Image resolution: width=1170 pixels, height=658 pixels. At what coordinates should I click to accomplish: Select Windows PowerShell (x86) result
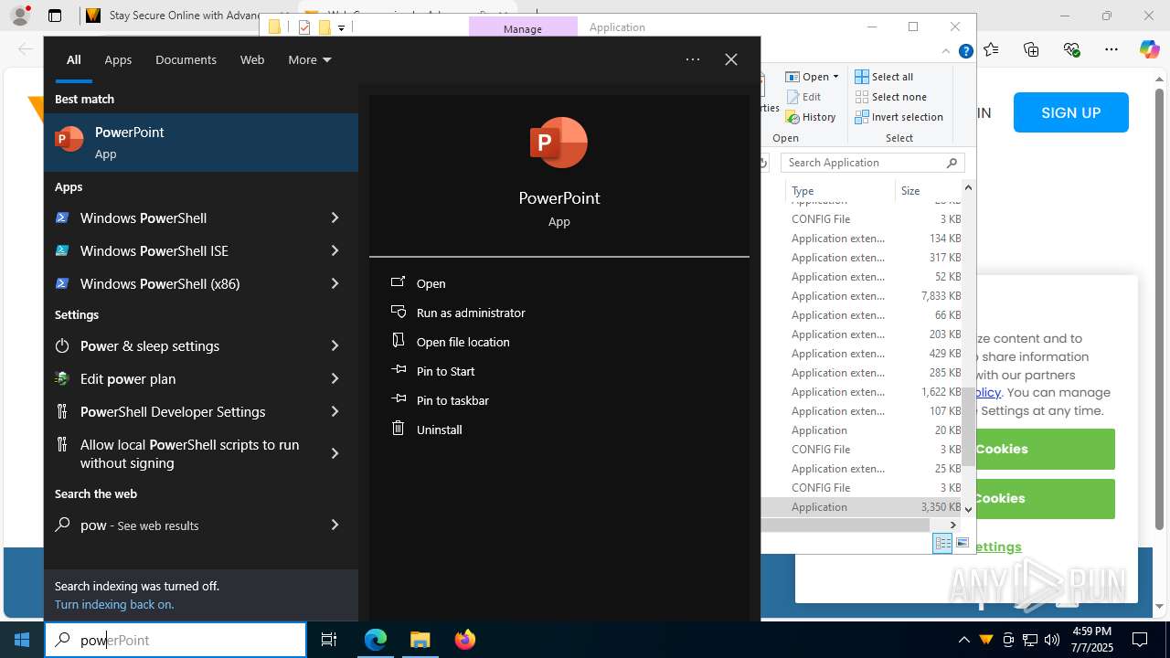tap(185, 283)
